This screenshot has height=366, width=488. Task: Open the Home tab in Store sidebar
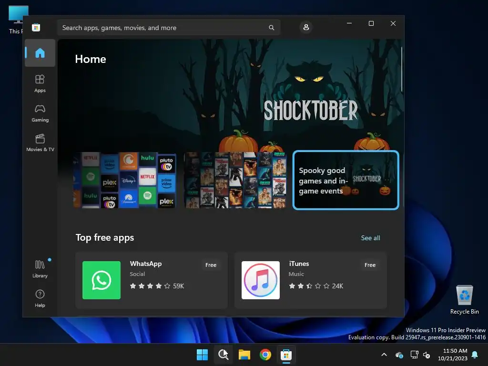pos(40,53)
